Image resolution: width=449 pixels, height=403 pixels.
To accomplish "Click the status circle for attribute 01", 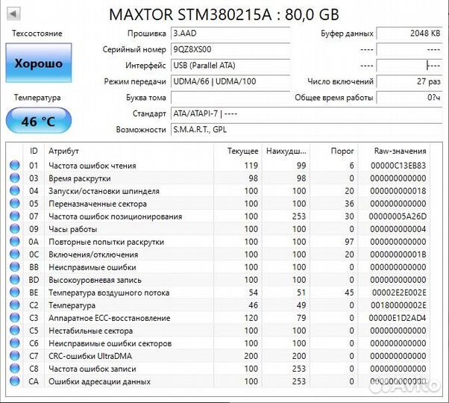I will (15, 165).
